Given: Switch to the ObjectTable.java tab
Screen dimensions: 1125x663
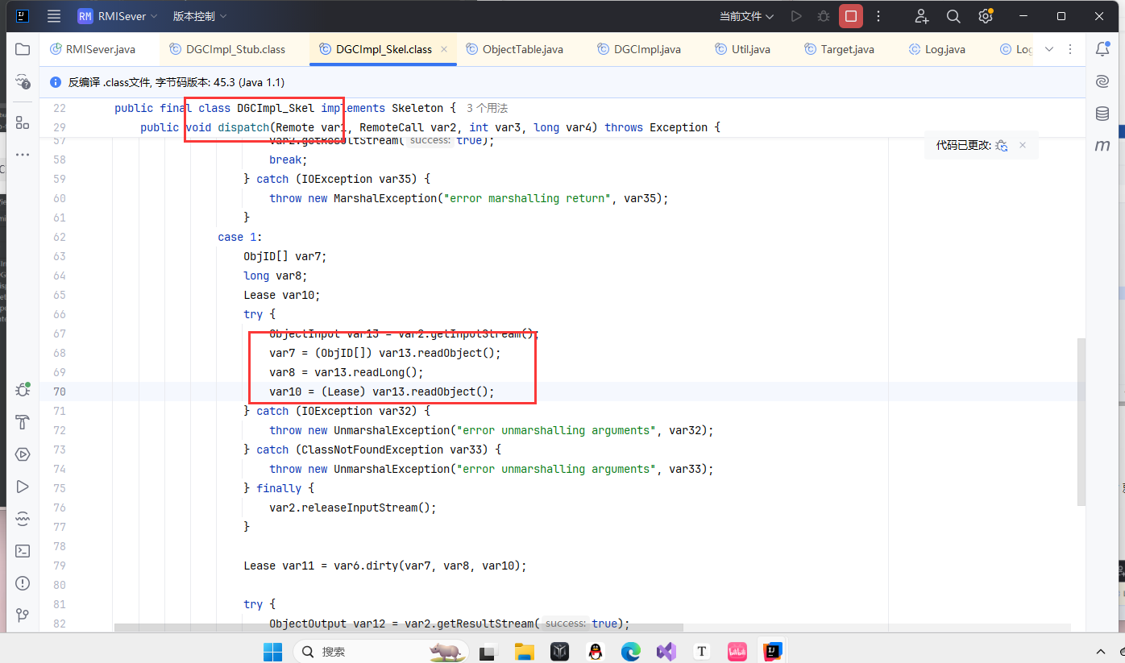Looking at the screenshot, I should pos(522,49).
